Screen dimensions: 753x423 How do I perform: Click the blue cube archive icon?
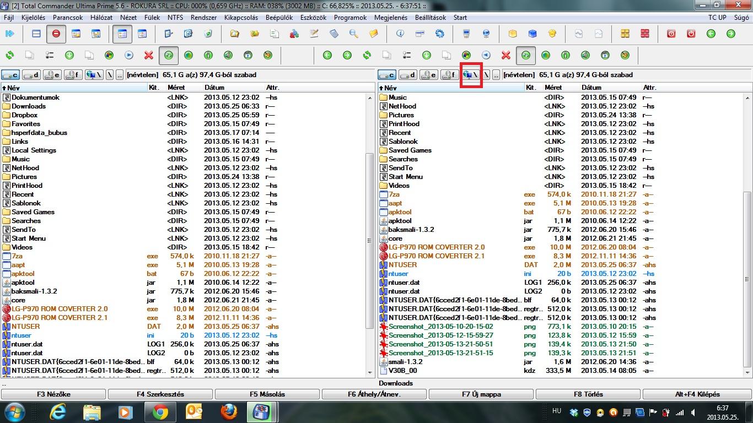click(x=533, y=34)
